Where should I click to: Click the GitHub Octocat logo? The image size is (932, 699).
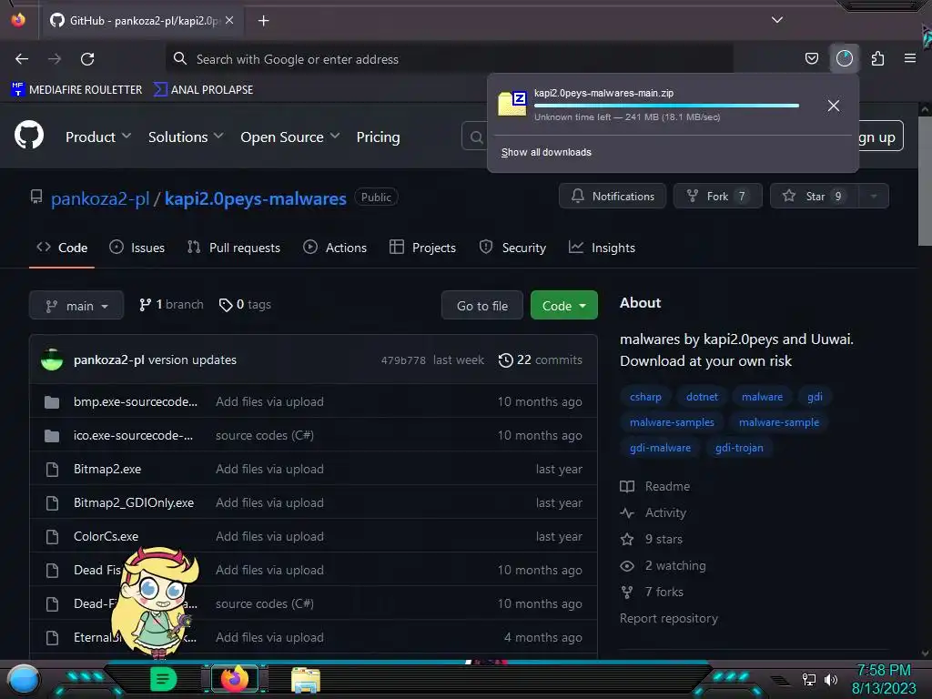click(29, 135)
